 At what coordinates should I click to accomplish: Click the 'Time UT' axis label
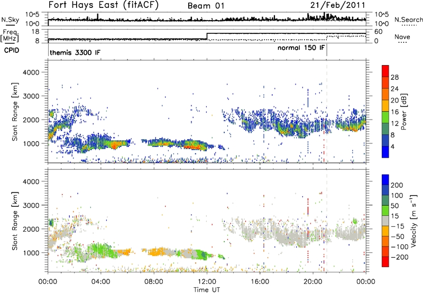click(207, 290)
